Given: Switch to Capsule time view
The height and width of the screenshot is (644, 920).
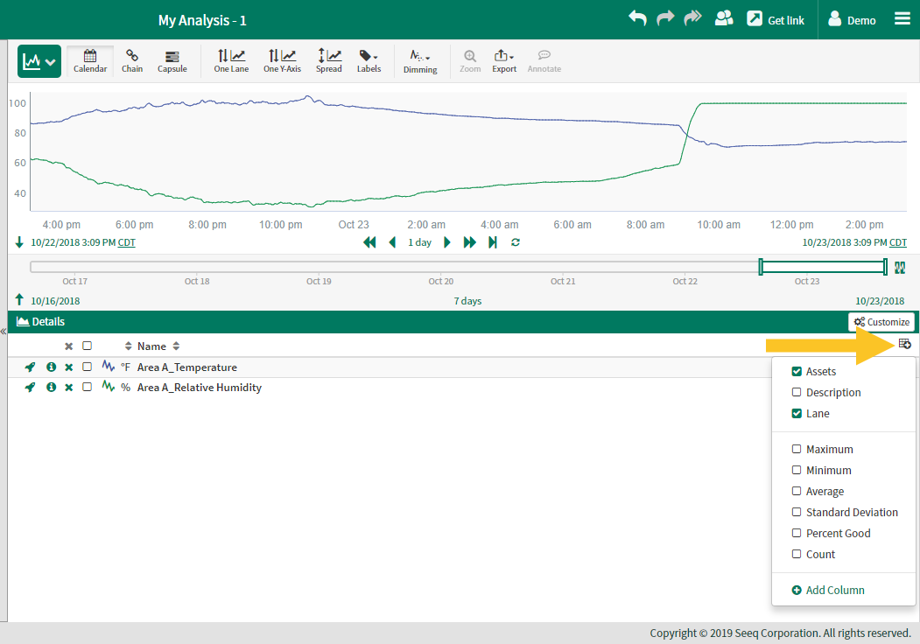Looking at the screenshot, I should [x=172, y=61].
